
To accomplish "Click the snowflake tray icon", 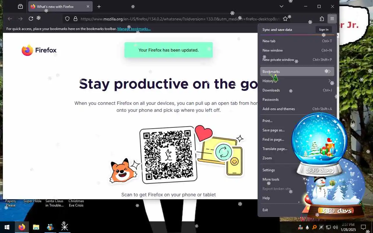I will tap(321, 227).
